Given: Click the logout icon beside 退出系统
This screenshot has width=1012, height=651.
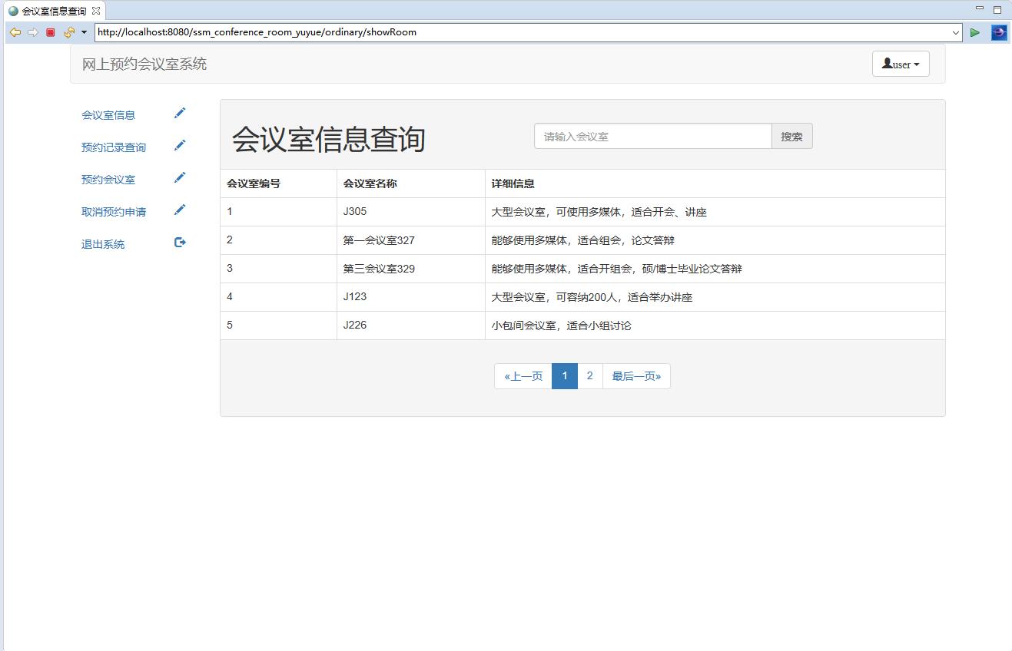Looking at the screenshot, I should [x=179, y=242].
